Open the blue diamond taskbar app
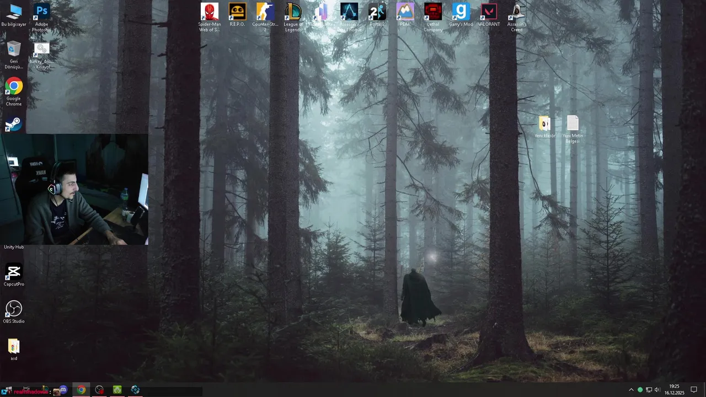This screenshot has width=706, height=397. pyautogui.click(x=135, y=390)
